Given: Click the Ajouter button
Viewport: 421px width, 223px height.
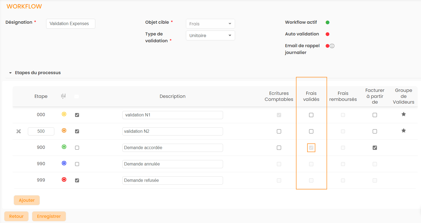Looking at the screenshot, I should 27,200.
